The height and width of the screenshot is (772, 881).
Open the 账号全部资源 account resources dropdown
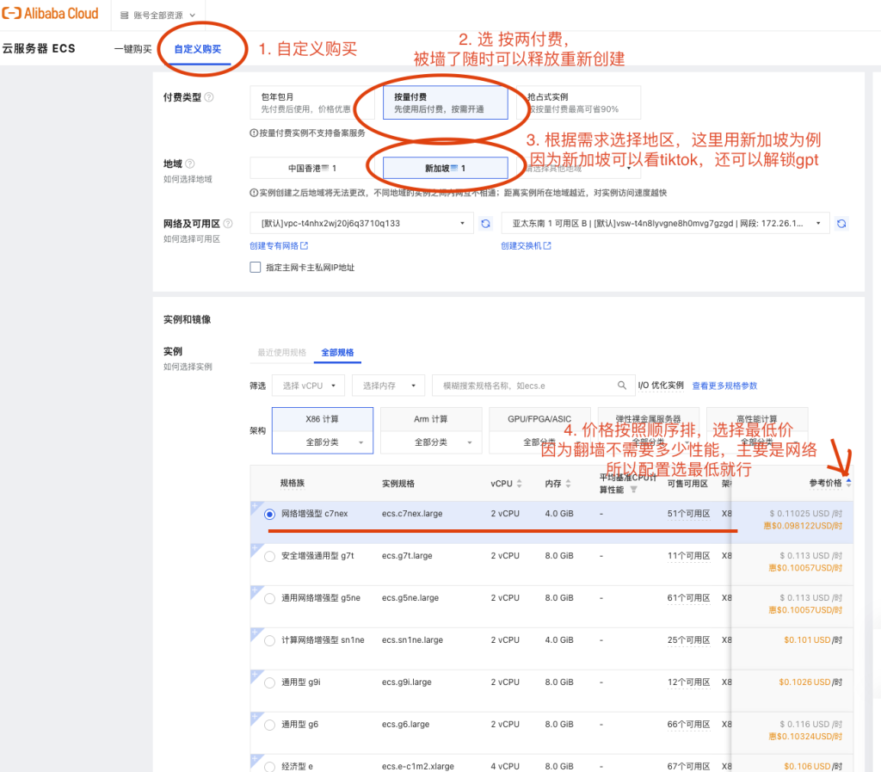(x=158, y=15)
